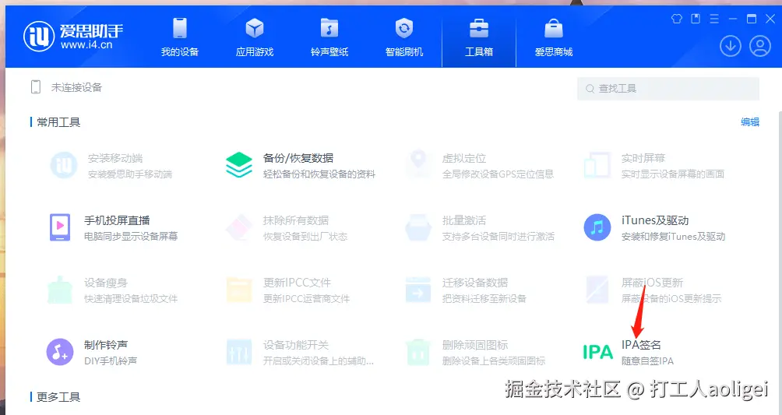Open 铃声壁纸 tab
782x415 pixels.
point(329,37)
